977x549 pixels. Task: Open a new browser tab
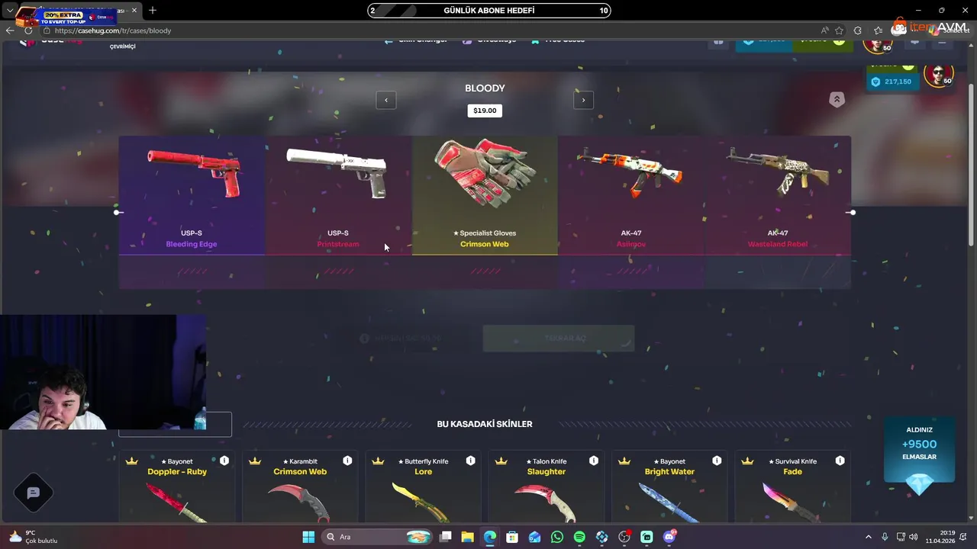click(x=152, y=11)
